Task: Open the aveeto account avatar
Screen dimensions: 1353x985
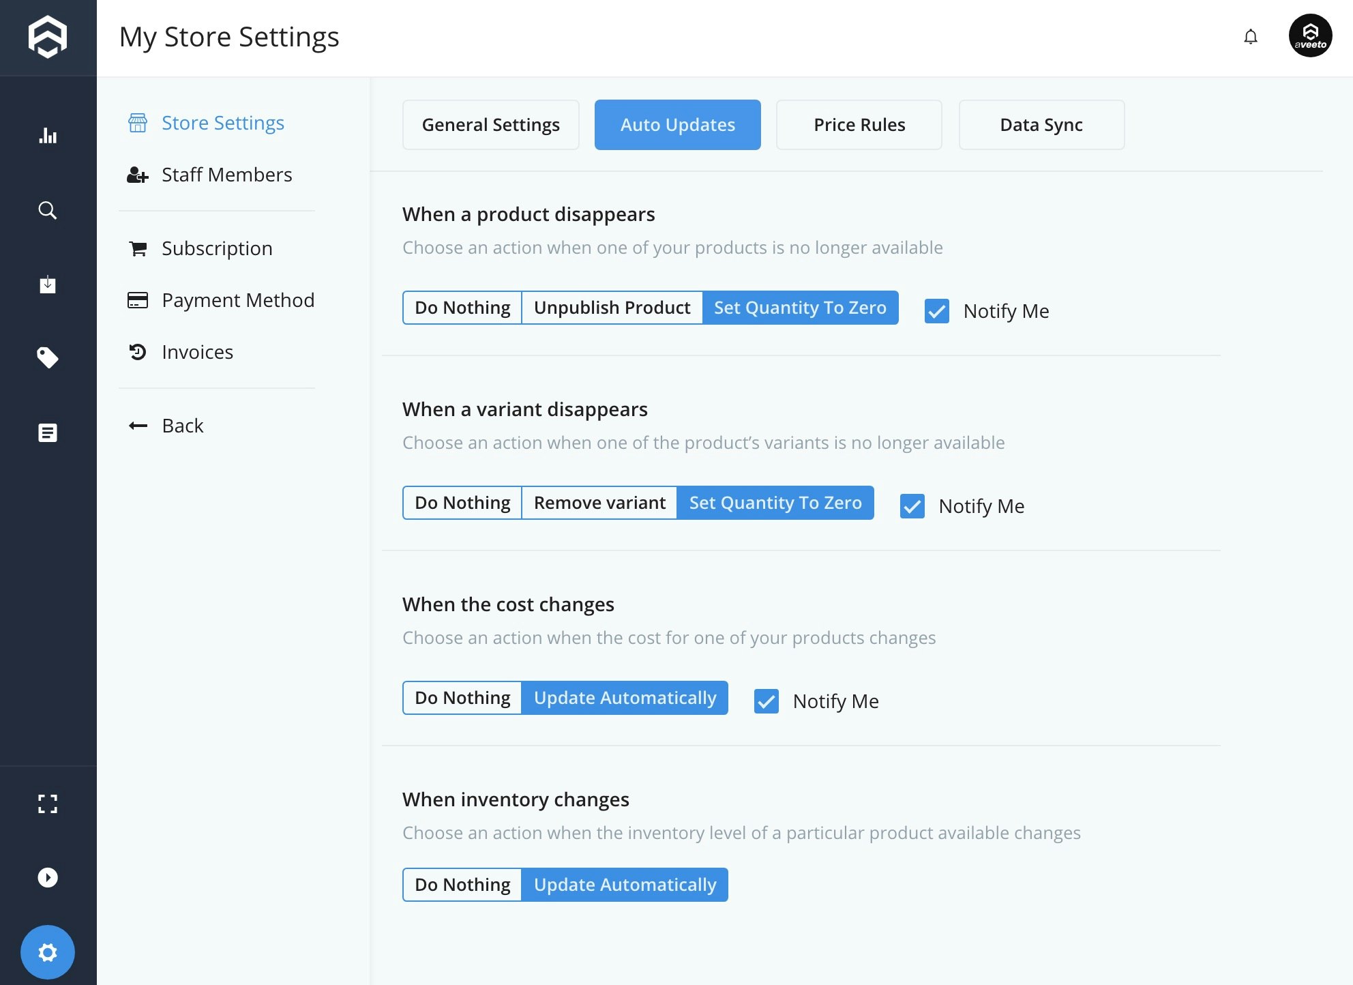Action: pos(1310,36)
